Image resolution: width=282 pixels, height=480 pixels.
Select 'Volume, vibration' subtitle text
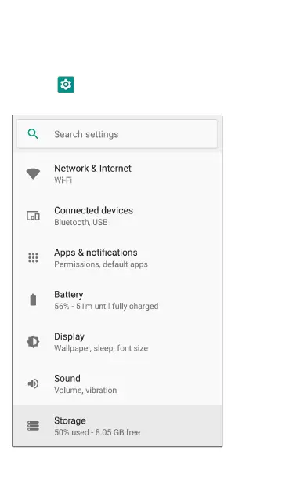point(85,390)
